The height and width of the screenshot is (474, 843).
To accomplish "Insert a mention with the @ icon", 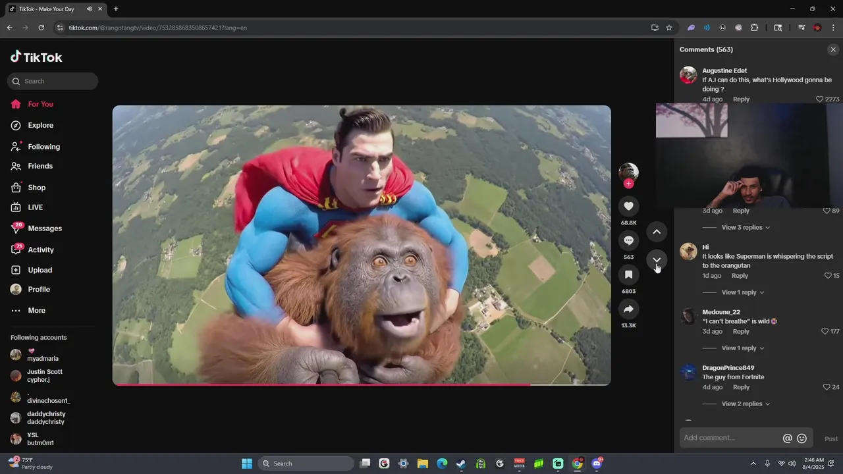I will coord(787,438).
